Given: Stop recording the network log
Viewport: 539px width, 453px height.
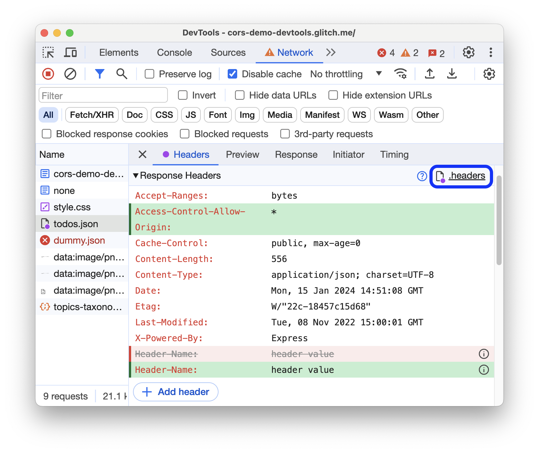Looking at the screenshot, I should click(x=48, y=74).
